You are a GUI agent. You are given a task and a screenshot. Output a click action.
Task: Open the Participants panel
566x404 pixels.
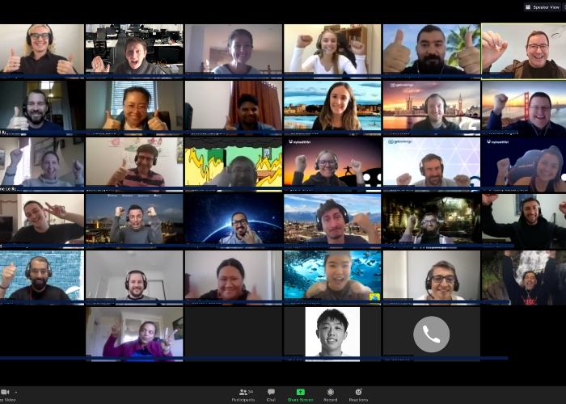pyautogui.click(x=243, y=393)
